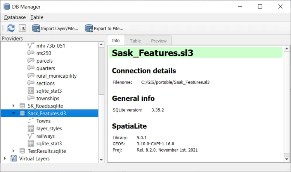Open the SQL Window toolbar icon
This screenshot has width=291, height=172.
23,28
